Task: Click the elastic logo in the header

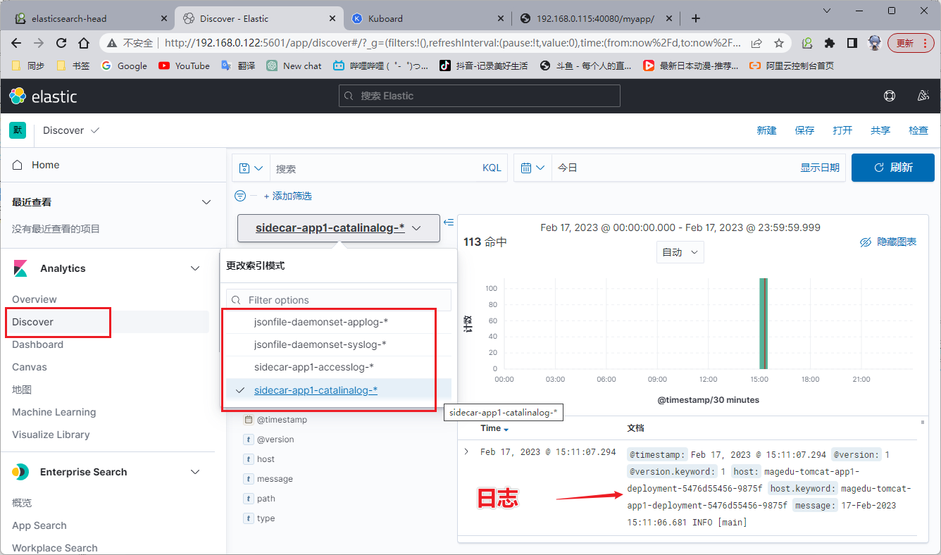Action: coord(43,96)
